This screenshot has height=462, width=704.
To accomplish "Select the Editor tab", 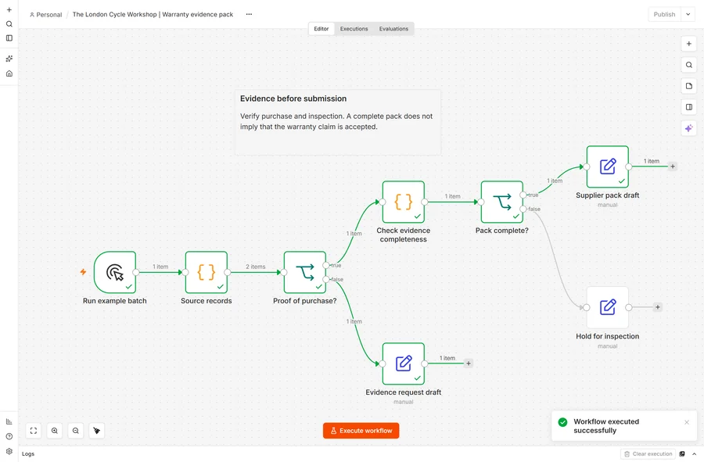I will (321, 29).
